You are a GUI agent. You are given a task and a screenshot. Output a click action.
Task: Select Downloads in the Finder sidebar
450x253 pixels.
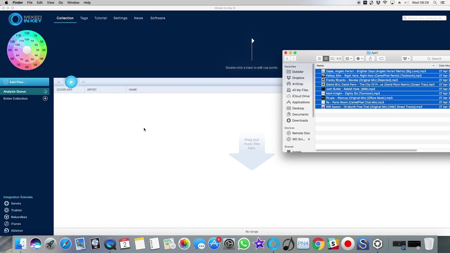pos(300,121)
